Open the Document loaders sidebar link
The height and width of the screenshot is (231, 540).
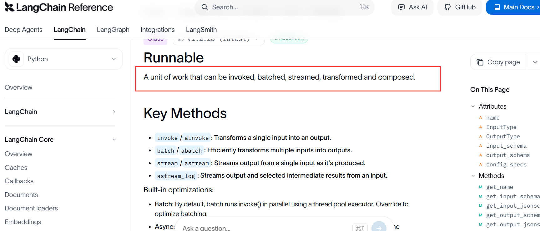pyautogui.click(x=31, y=208)
